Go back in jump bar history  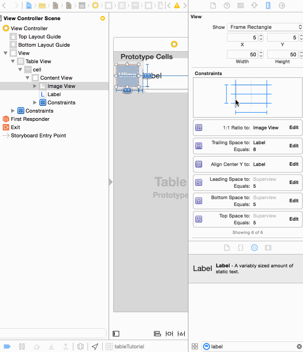pos(4,5)
